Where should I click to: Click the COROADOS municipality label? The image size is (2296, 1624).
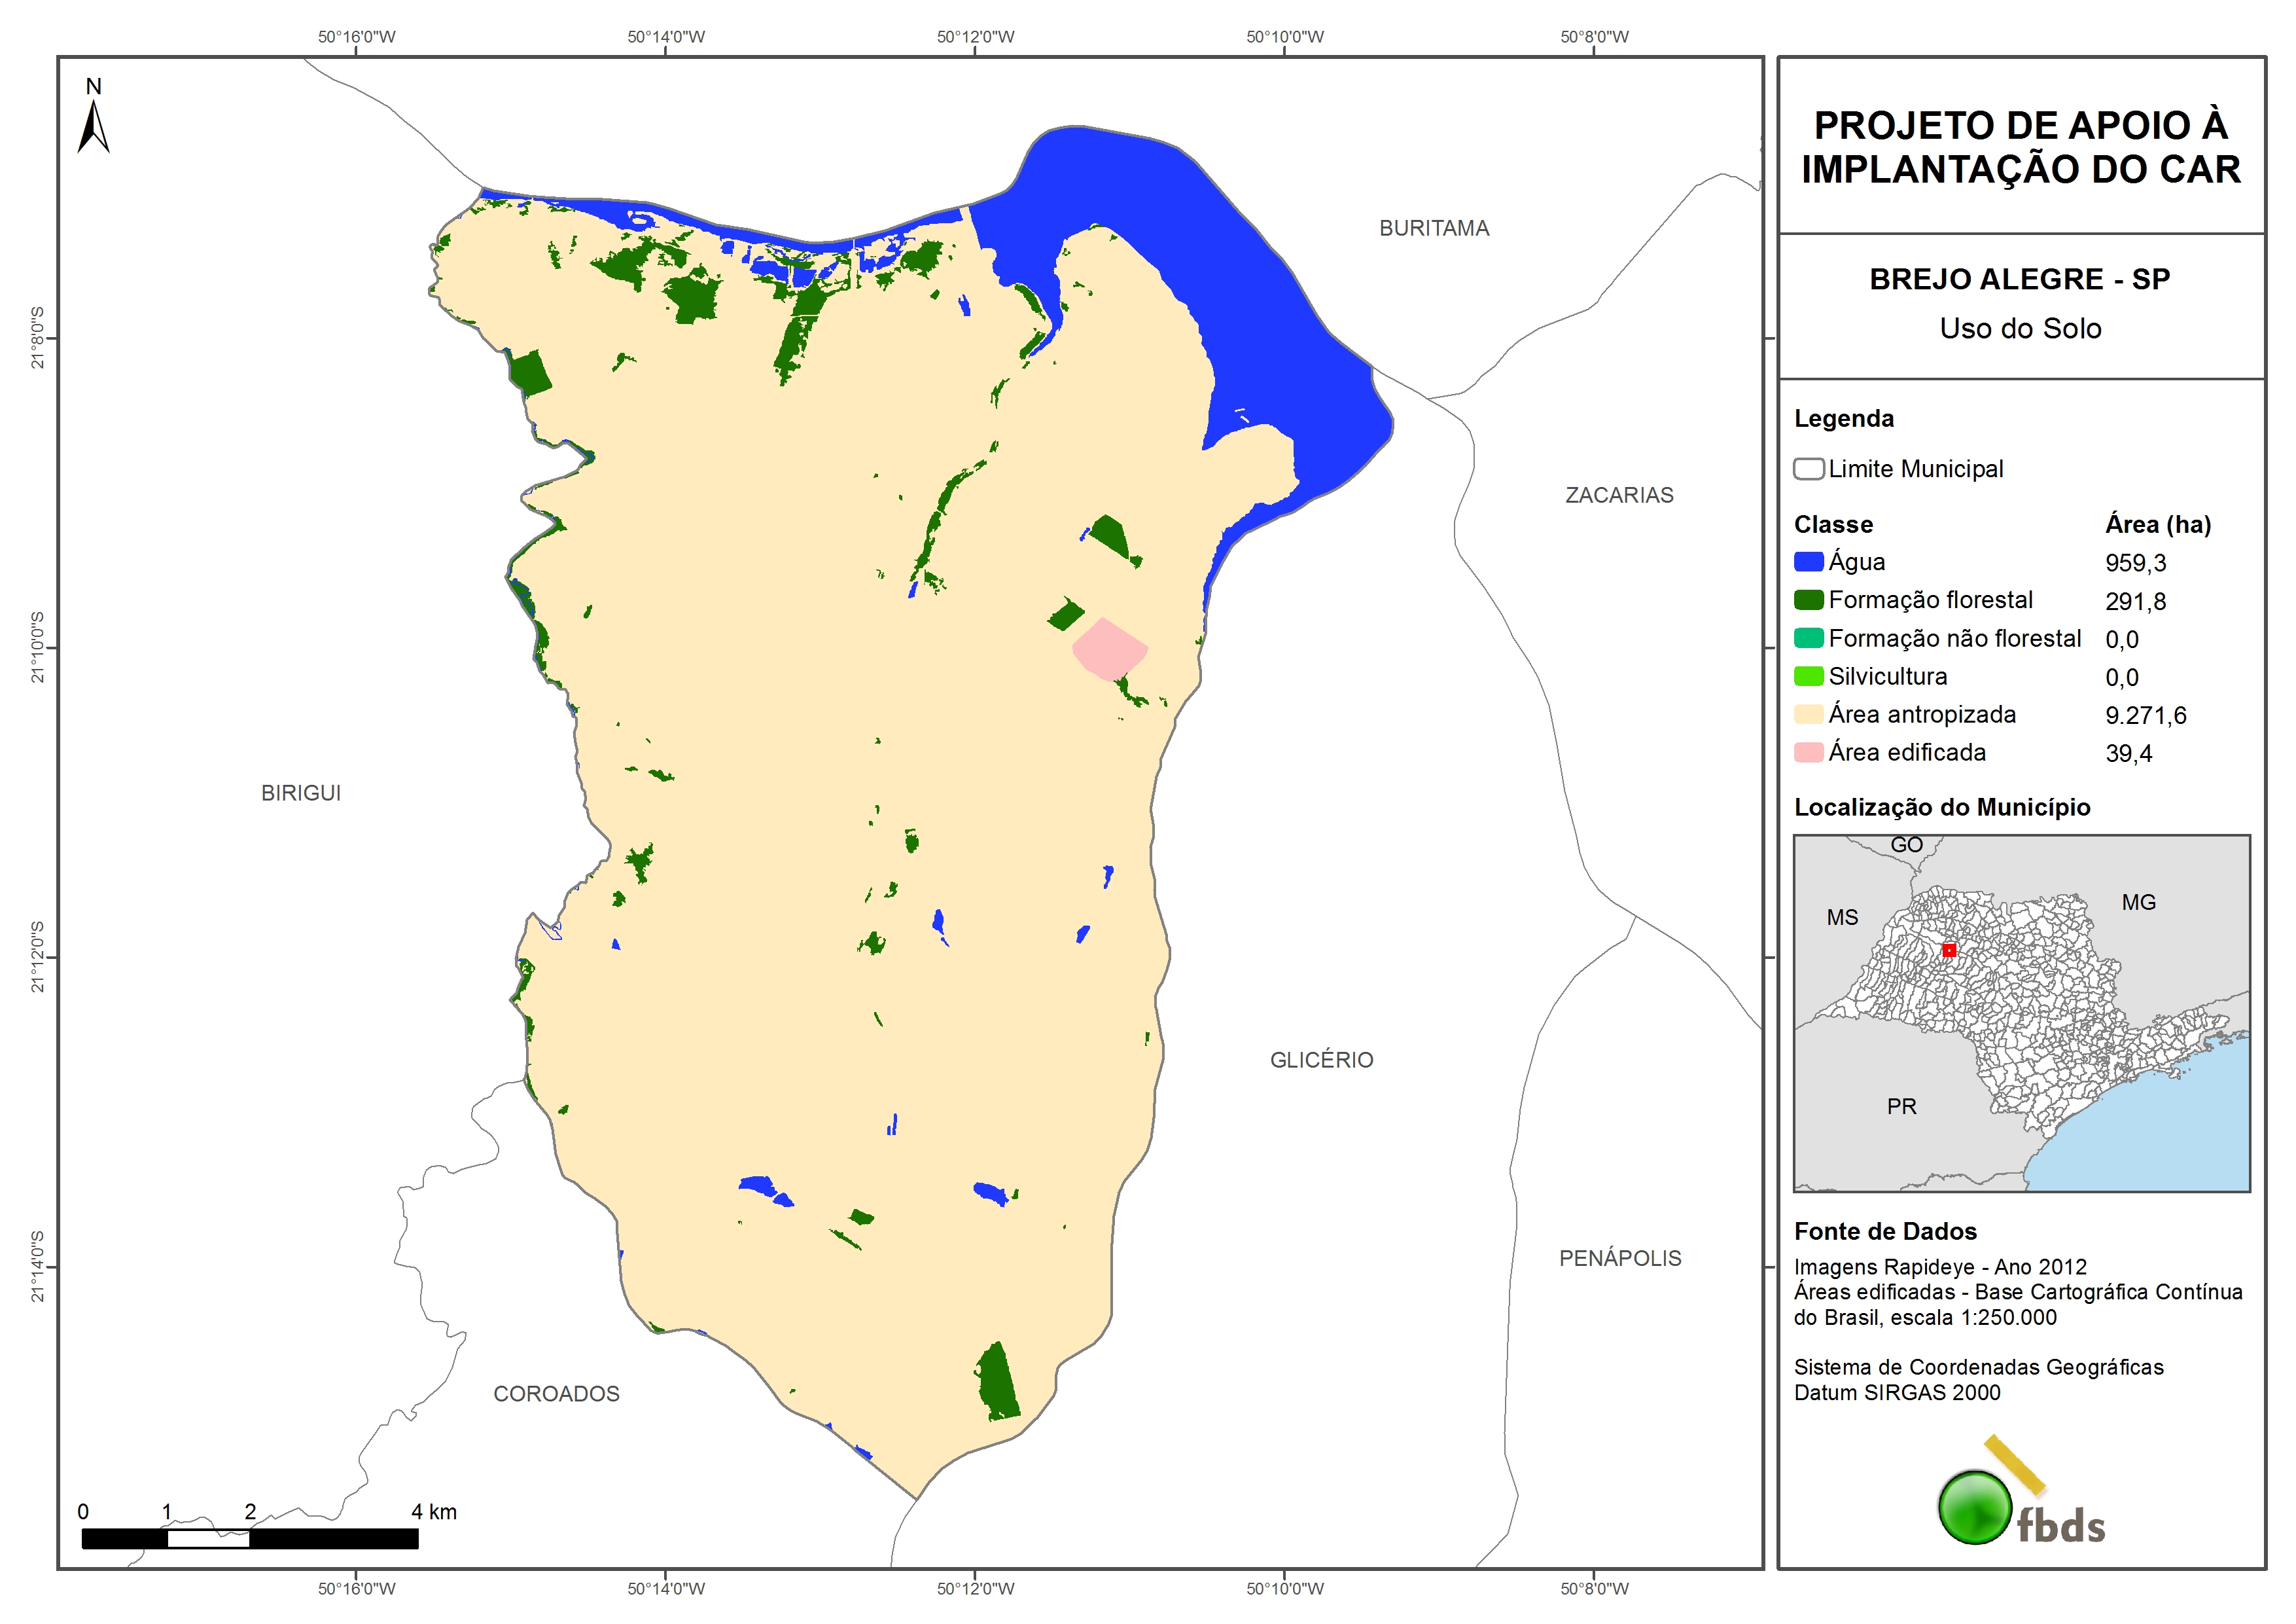[556, 1394]
